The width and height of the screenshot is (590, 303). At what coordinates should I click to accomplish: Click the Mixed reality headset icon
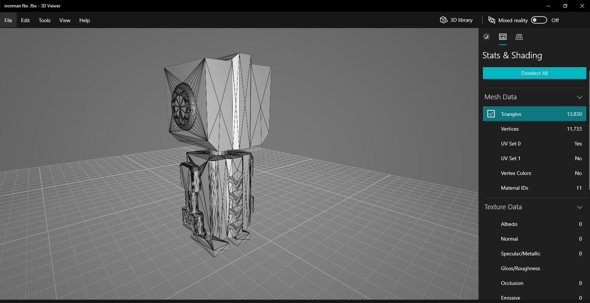pyautogui.click(x=492, y=20)
